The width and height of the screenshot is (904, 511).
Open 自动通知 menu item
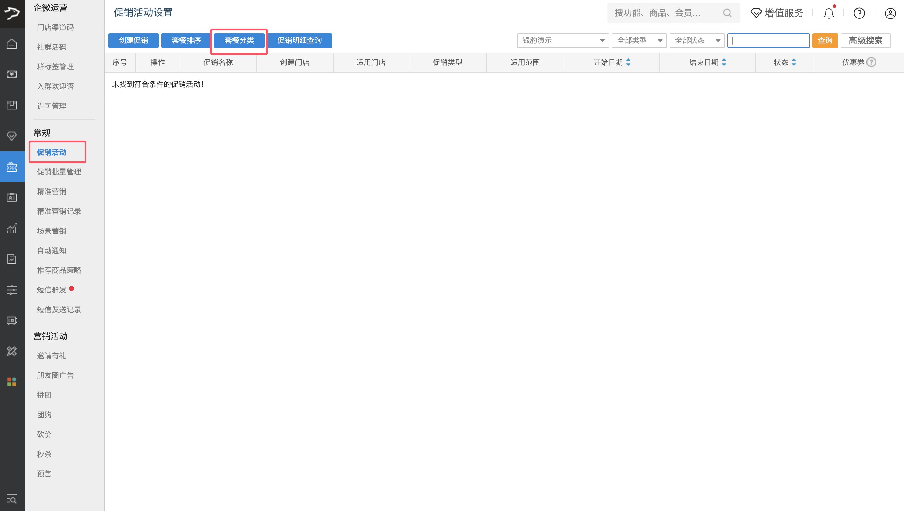coord(52,250)
